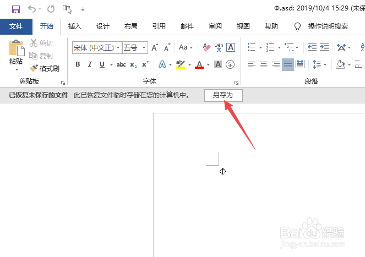Open the 布局 tab

pos(131,26)
